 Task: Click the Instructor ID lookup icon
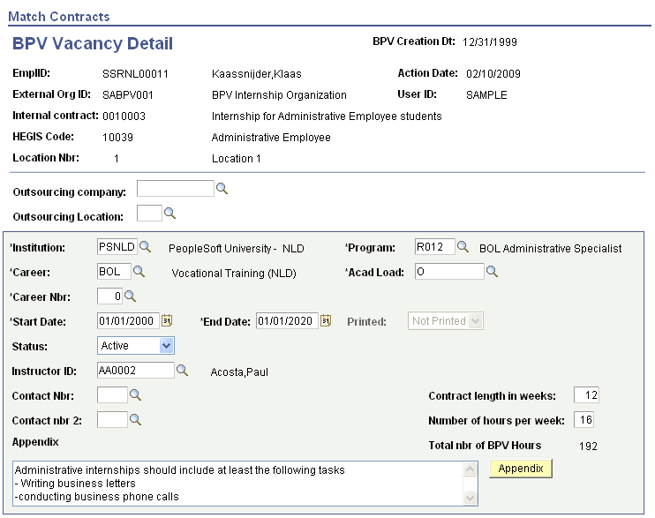tap(182, 370)
